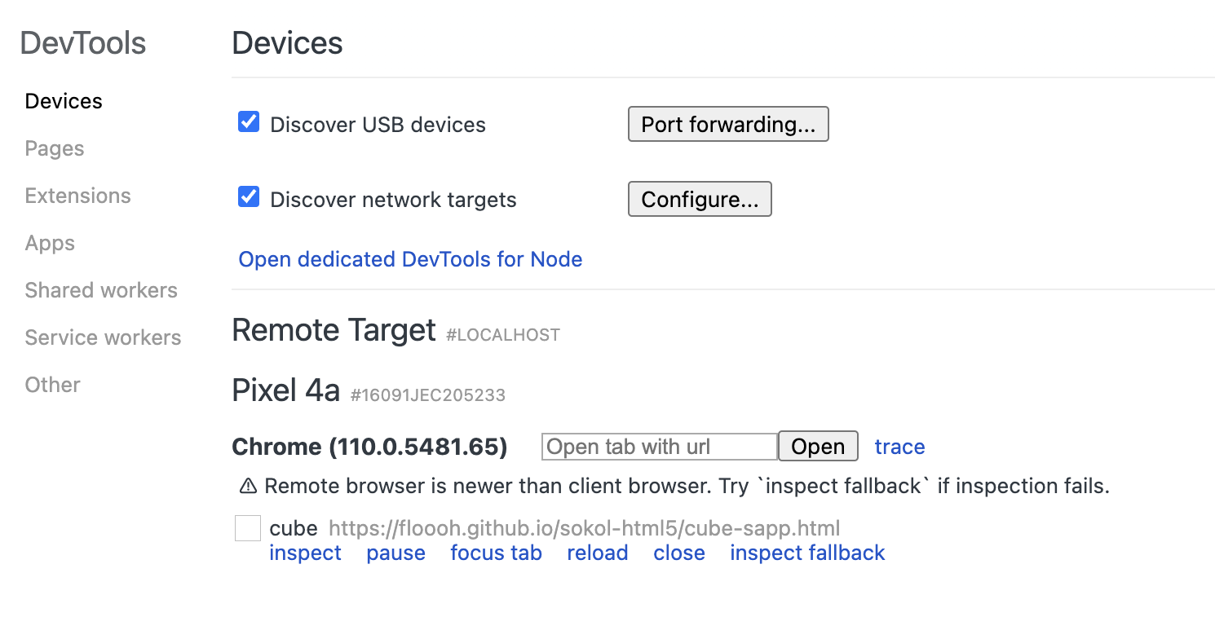The width and height of the screenshot is (1215, 626).
Task: Disable Discover USB devices
Action: [x=248, y=121]
